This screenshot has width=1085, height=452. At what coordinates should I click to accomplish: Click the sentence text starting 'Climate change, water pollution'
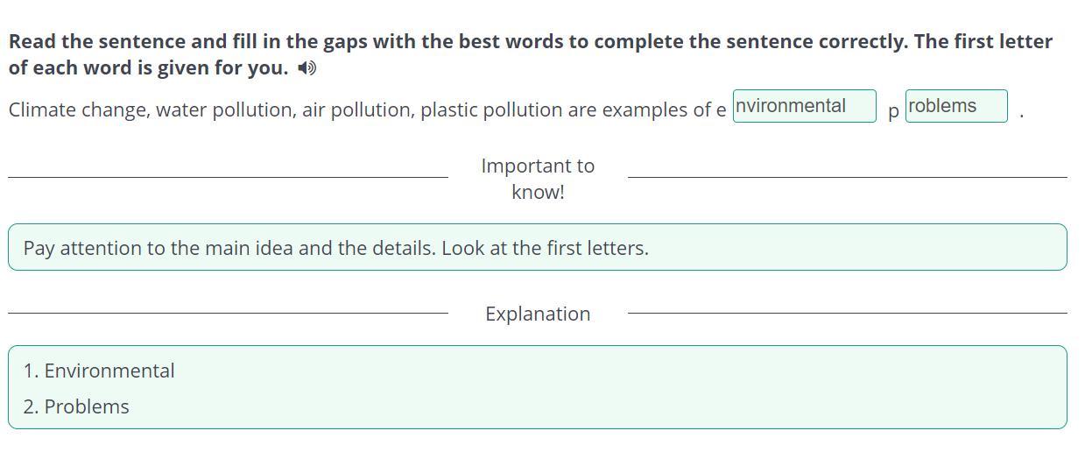367,110
